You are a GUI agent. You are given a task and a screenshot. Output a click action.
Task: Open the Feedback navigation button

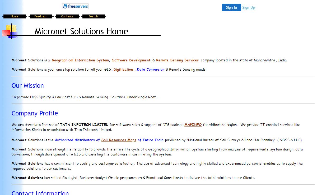coord(41,16)
